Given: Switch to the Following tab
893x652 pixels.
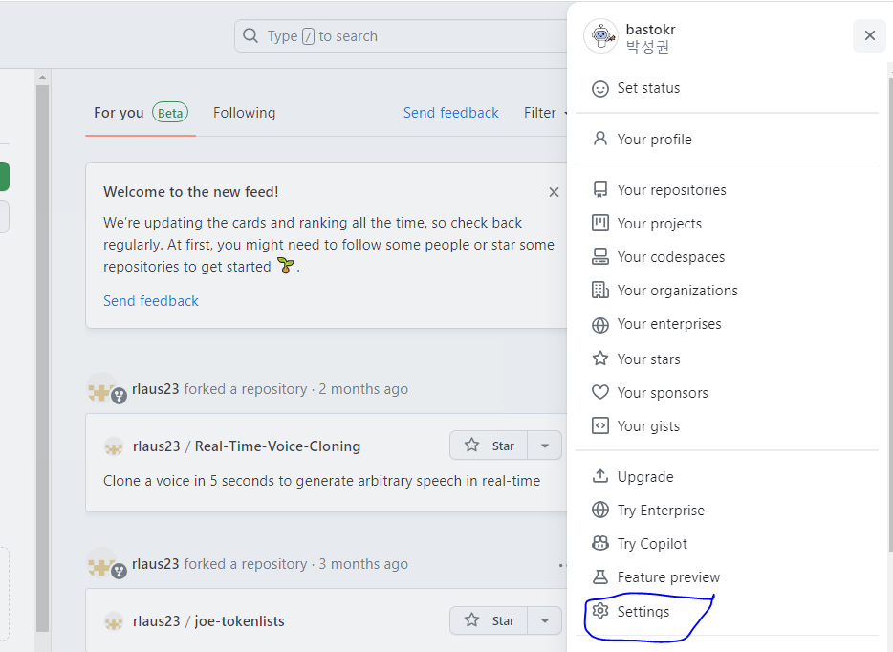Looking at the screenshot, I should (x=245, y=113).
